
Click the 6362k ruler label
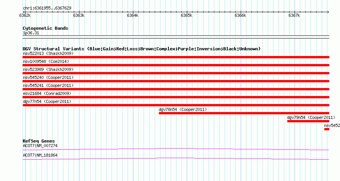pos(25,15)
